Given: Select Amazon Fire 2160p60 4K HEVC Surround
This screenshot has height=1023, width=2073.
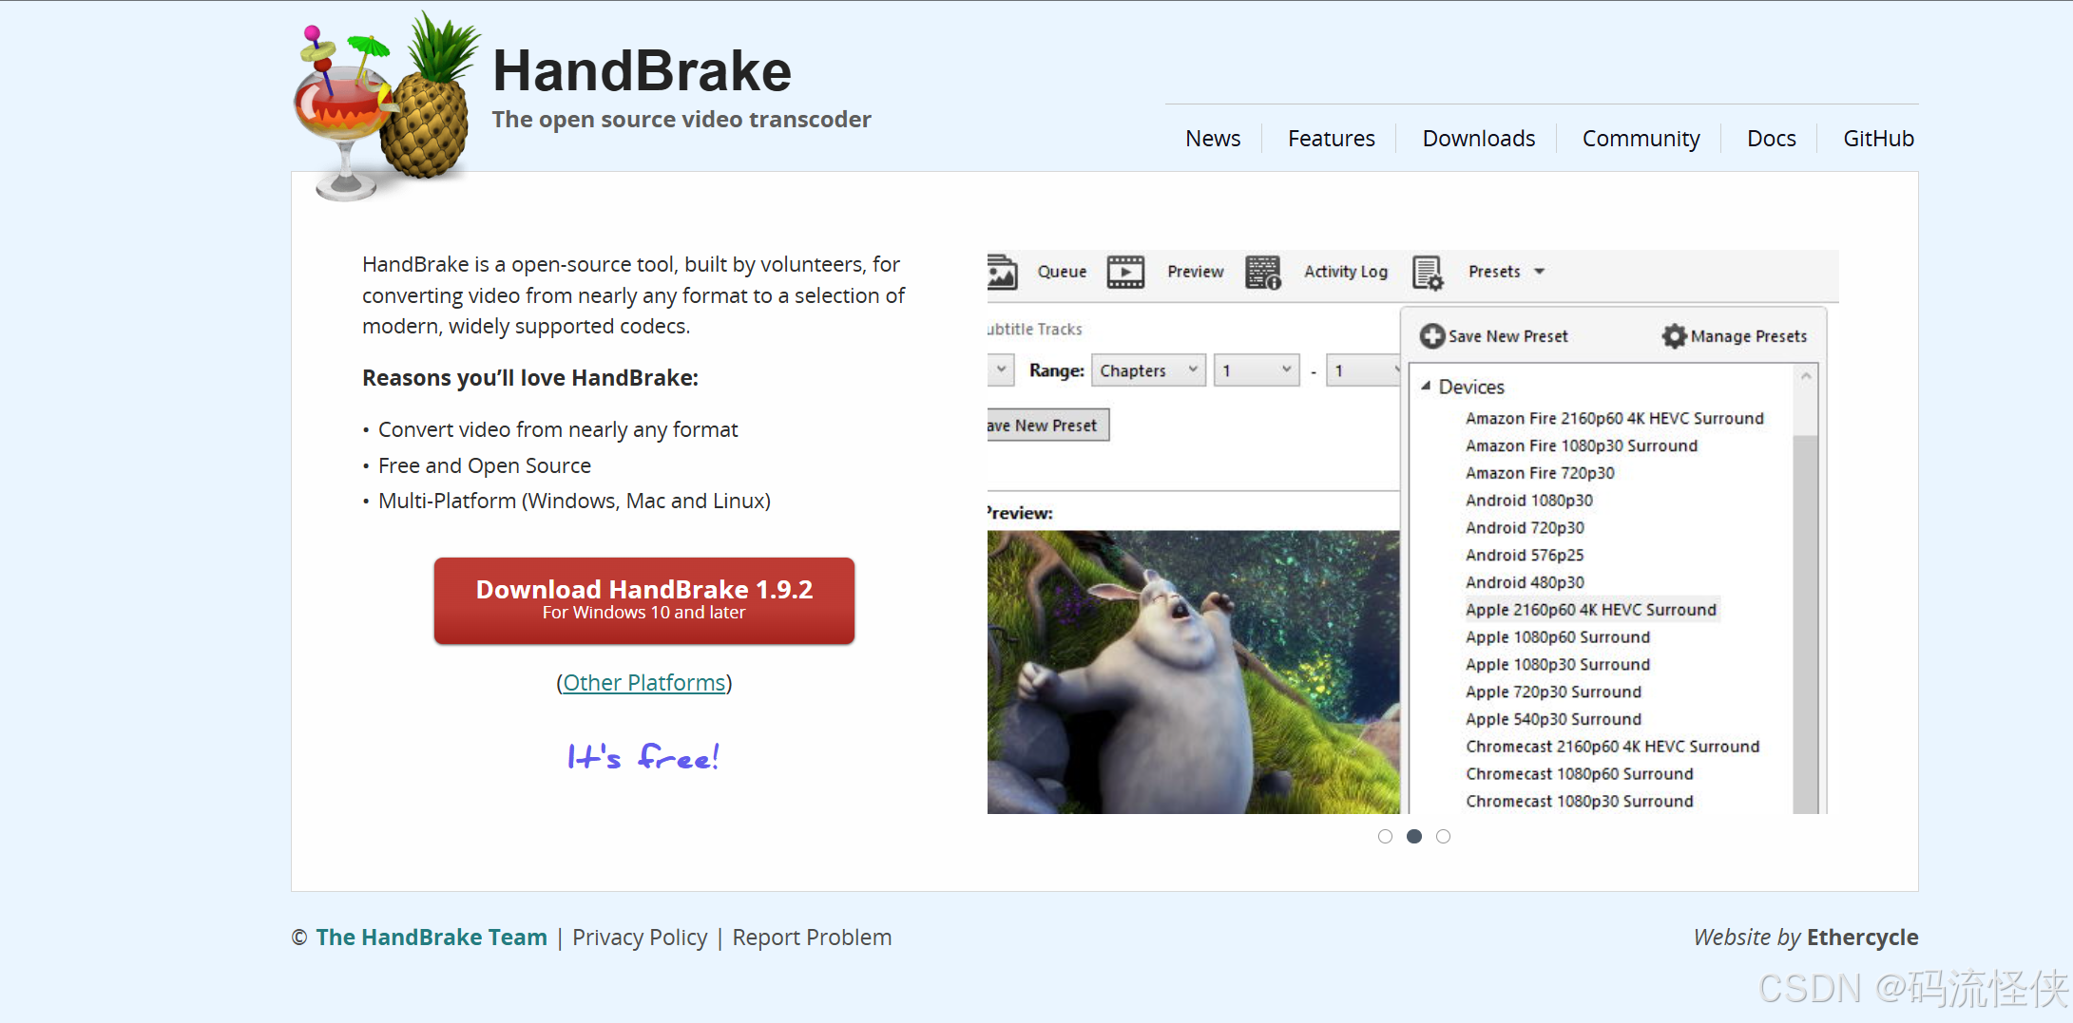Looking at the screenshot, I should point(1614,418).
